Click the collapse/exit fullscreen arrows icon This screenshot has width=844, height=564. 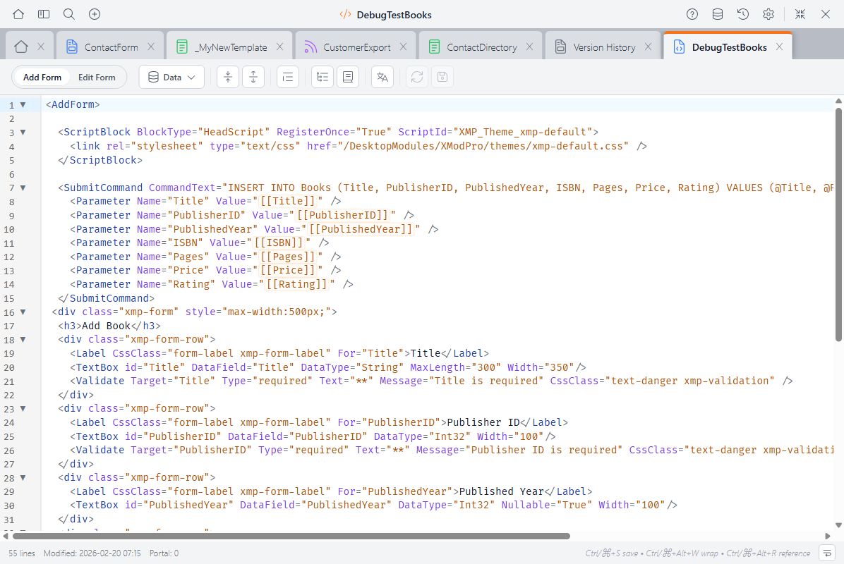click(x=800, y=15)
